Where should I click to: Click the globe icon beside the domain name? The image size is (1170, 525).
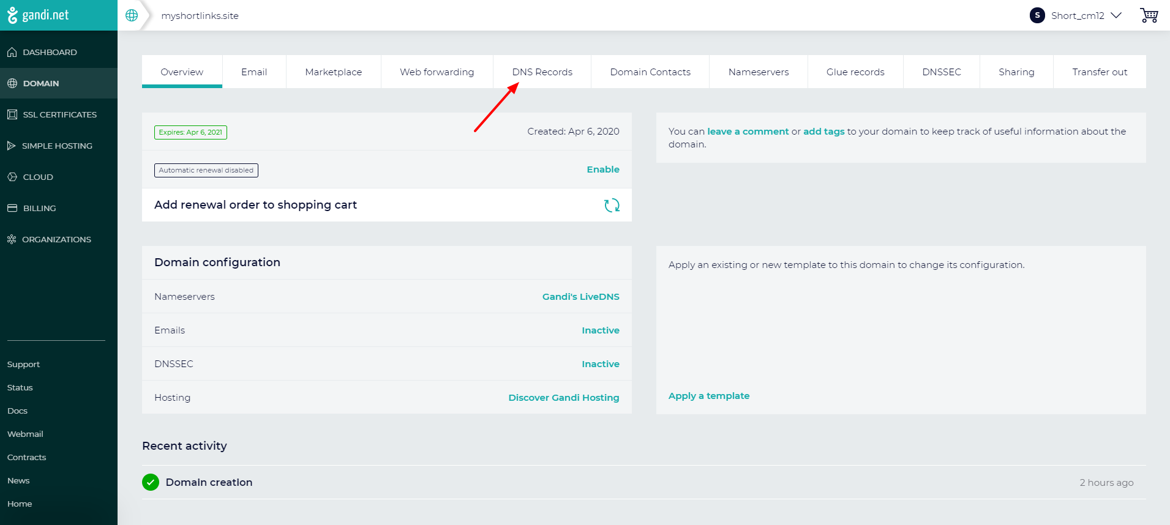(x=132, y=15)
